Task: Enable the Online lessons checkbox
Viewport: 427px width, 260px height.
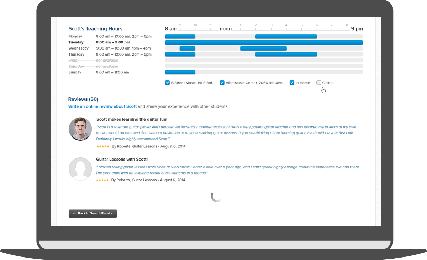Action: point(318,83)
